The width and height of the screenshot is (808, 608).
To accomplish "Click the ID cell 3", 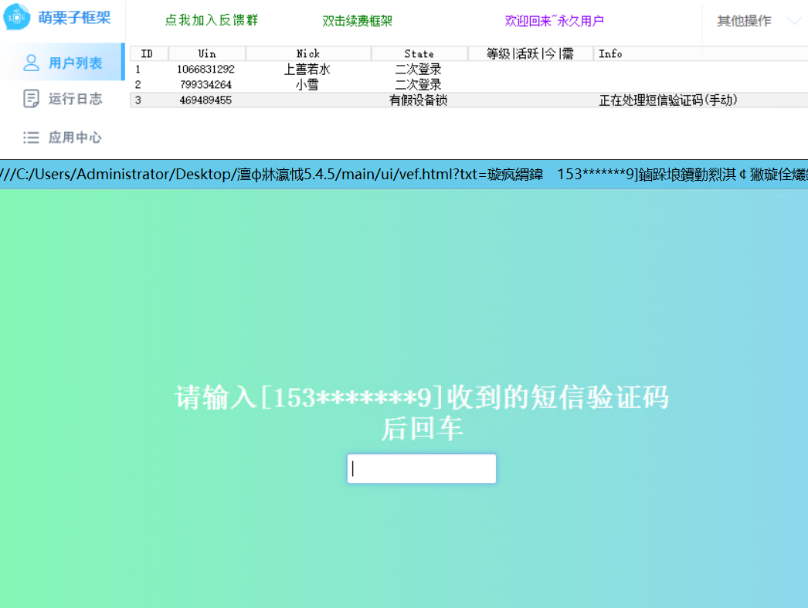I will point(138,100).
